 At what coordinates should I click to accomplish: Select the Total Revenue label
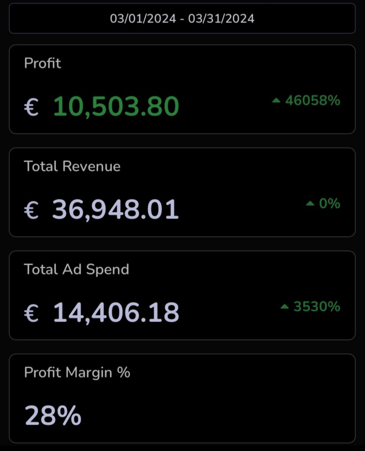pyautogui.click(x=72, y=166)
